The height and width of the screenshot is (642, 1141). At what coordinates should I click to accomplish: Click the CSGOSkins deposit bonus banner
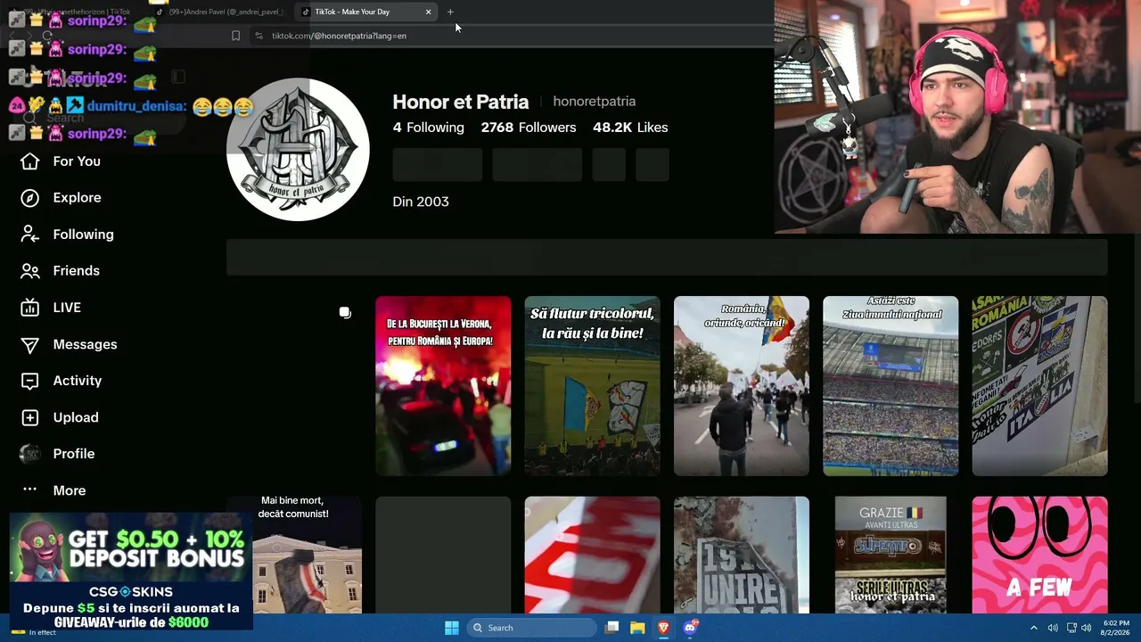click(131, 572)
